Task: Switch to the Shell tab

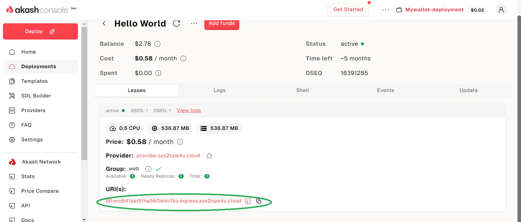Action: (303, 90)
